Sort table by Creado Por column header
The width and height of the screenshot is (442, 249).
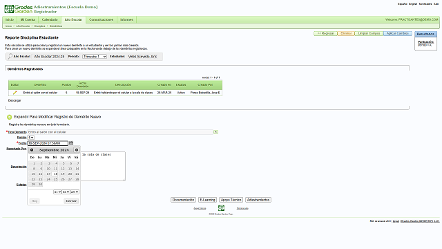[x=205, y=84]
